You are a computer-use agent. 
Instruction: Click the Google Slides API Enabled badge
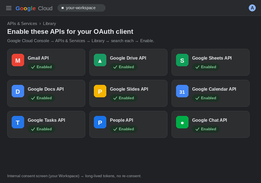pyautogui.click(x=124, y=98)
